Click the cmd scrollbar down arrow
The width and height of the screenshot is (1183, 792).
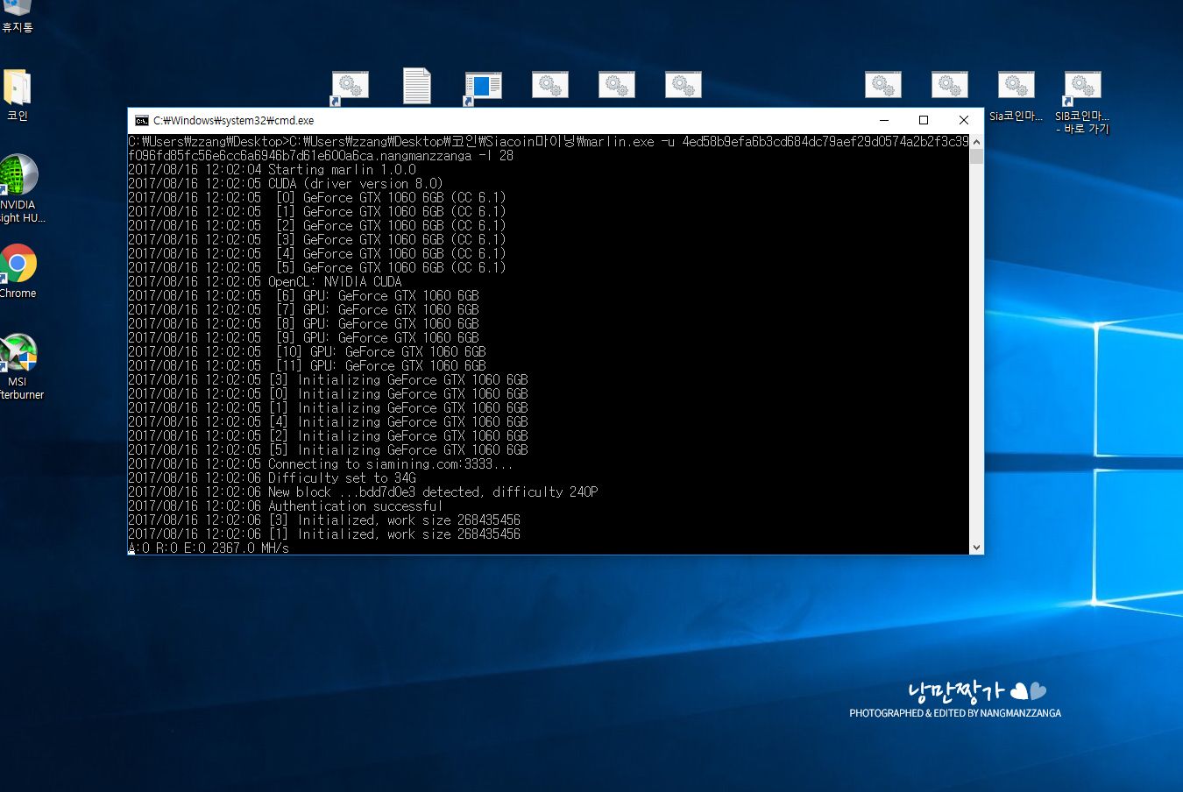tap(976, 547)
